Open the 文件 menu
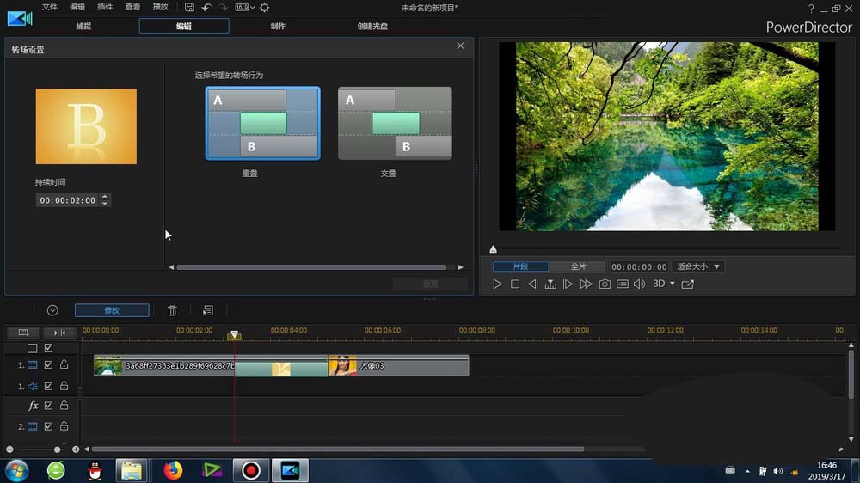This screenshot has height=483, width=860. point(50,7)
